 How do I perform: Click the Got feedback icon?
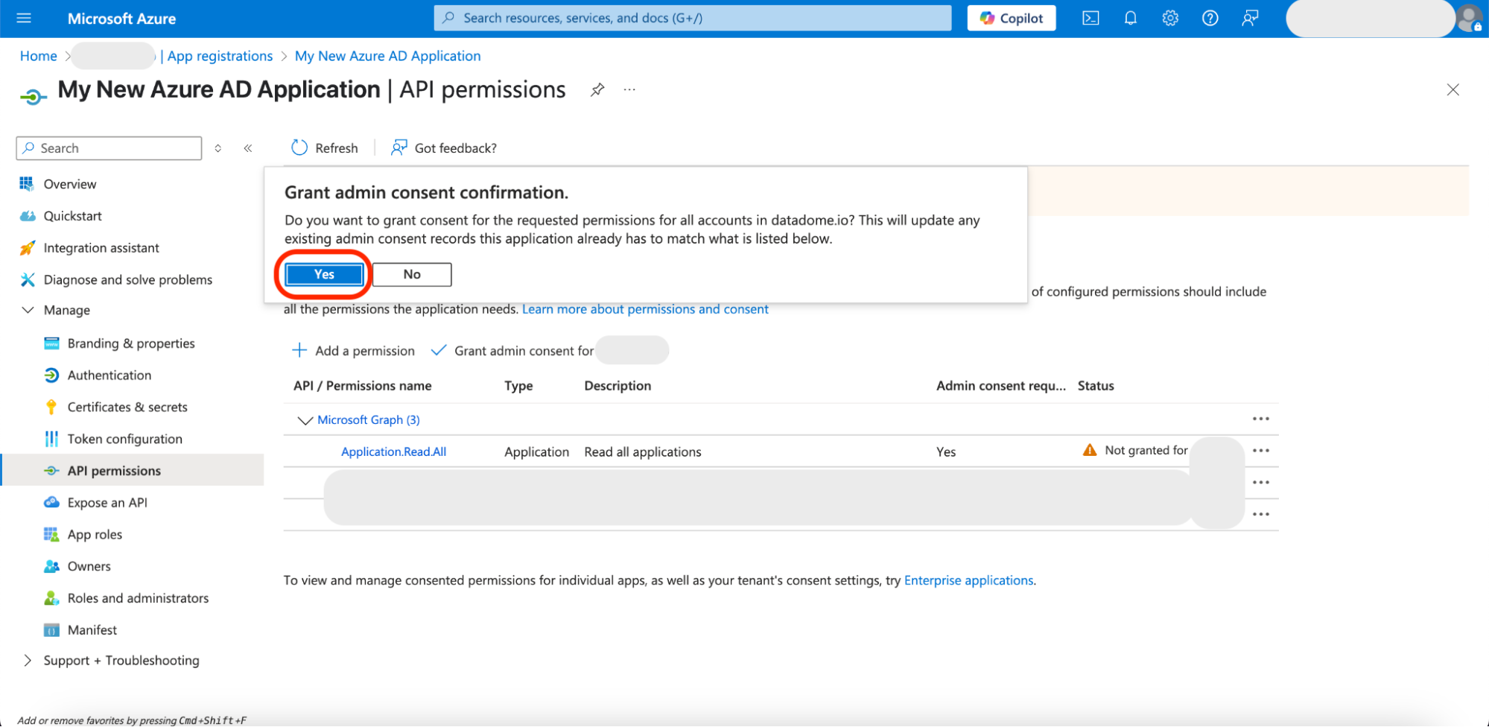[399, 147]
